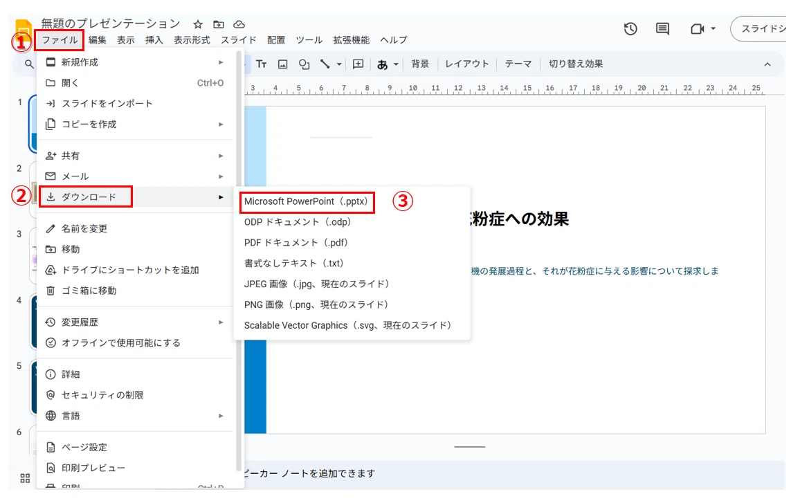Open the comments icon at top right

pos(662,29)
